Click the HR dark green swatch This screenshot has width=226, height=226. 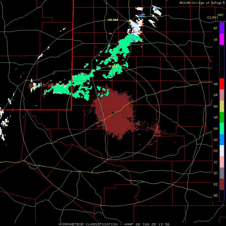[222, 117]
